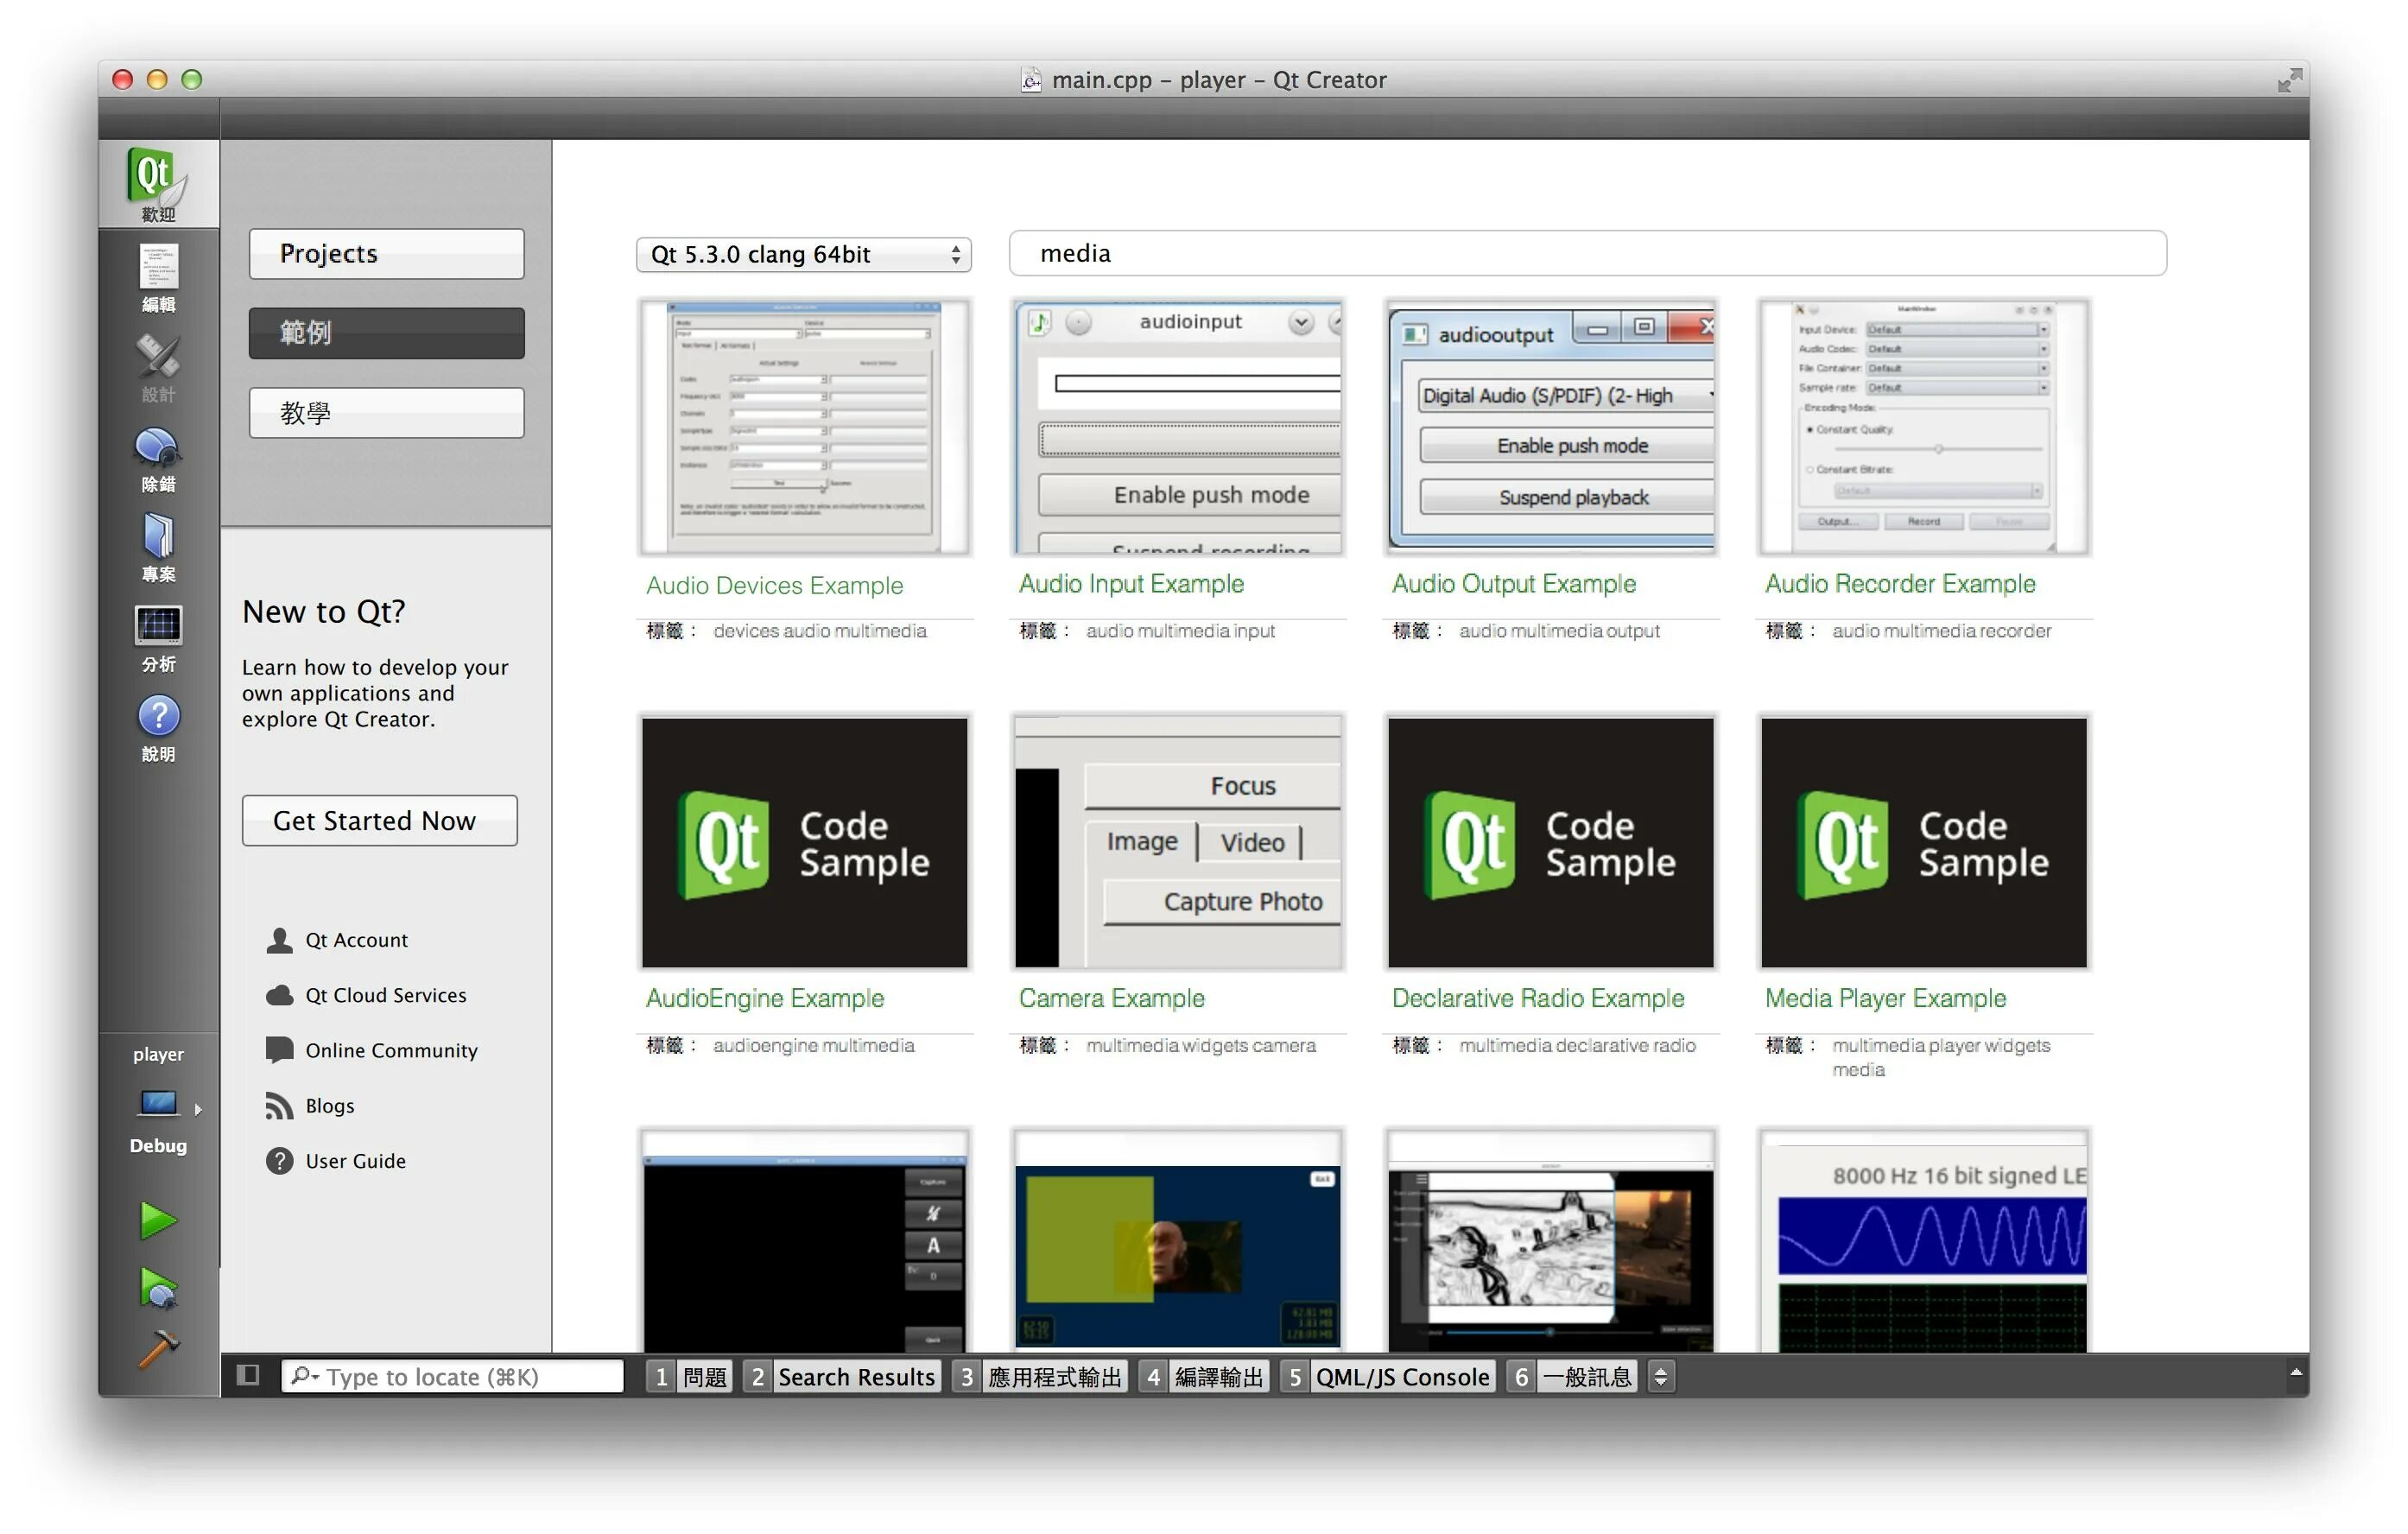Click the tag text 'multimedia widgets camera'
Image resolution: width=2408 pixels, height=1534 pixels.
click(x=1200, y=1045)
